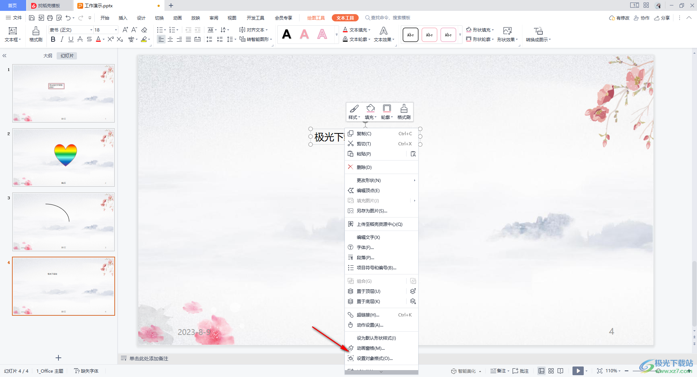Click shape effects icon
This screenshot has height=377, width=697.
point(508,31)
